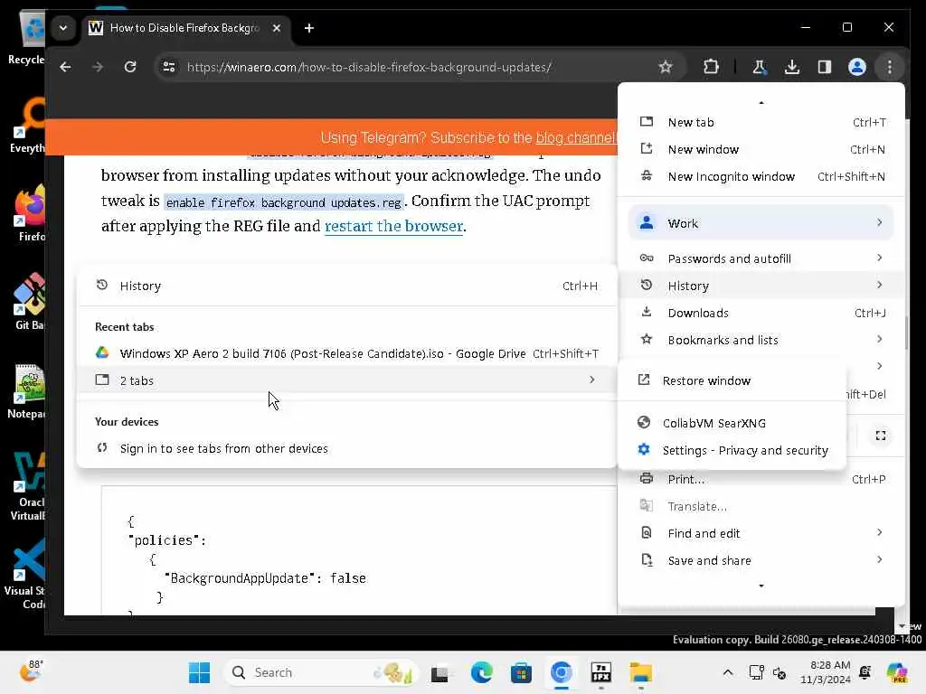Click the fullscreen zoom icon in the menu

[x=881, y=436]
